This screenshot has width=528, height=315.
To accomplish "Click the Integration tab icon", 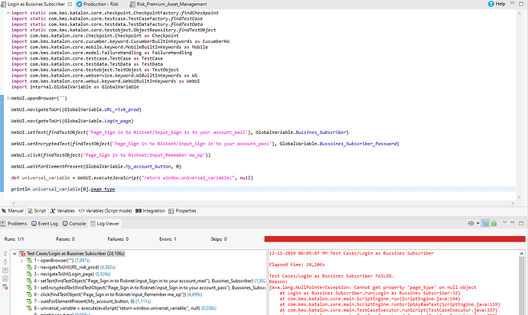I will point(138,211).
